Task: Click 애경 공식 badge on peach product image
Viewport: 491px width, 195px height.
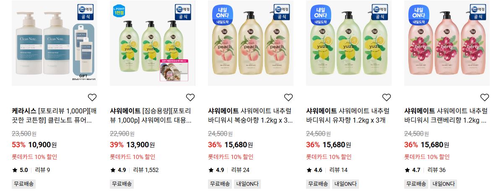Action: coord(282,12)
